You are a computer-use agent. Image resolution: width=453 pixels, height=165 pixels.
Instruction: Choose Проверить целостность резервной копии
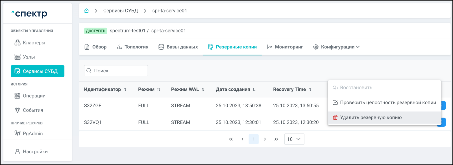[x=387, y=103]
